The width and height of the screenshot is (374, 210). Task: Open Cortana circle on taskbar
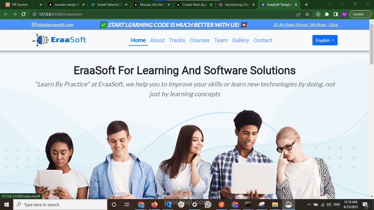pyautogui.click(x=114, y=205)
